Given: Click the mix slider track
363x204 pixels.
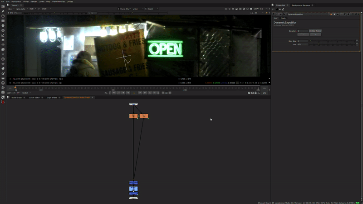Looking at the screenshot, I should (x=332, y=44).
